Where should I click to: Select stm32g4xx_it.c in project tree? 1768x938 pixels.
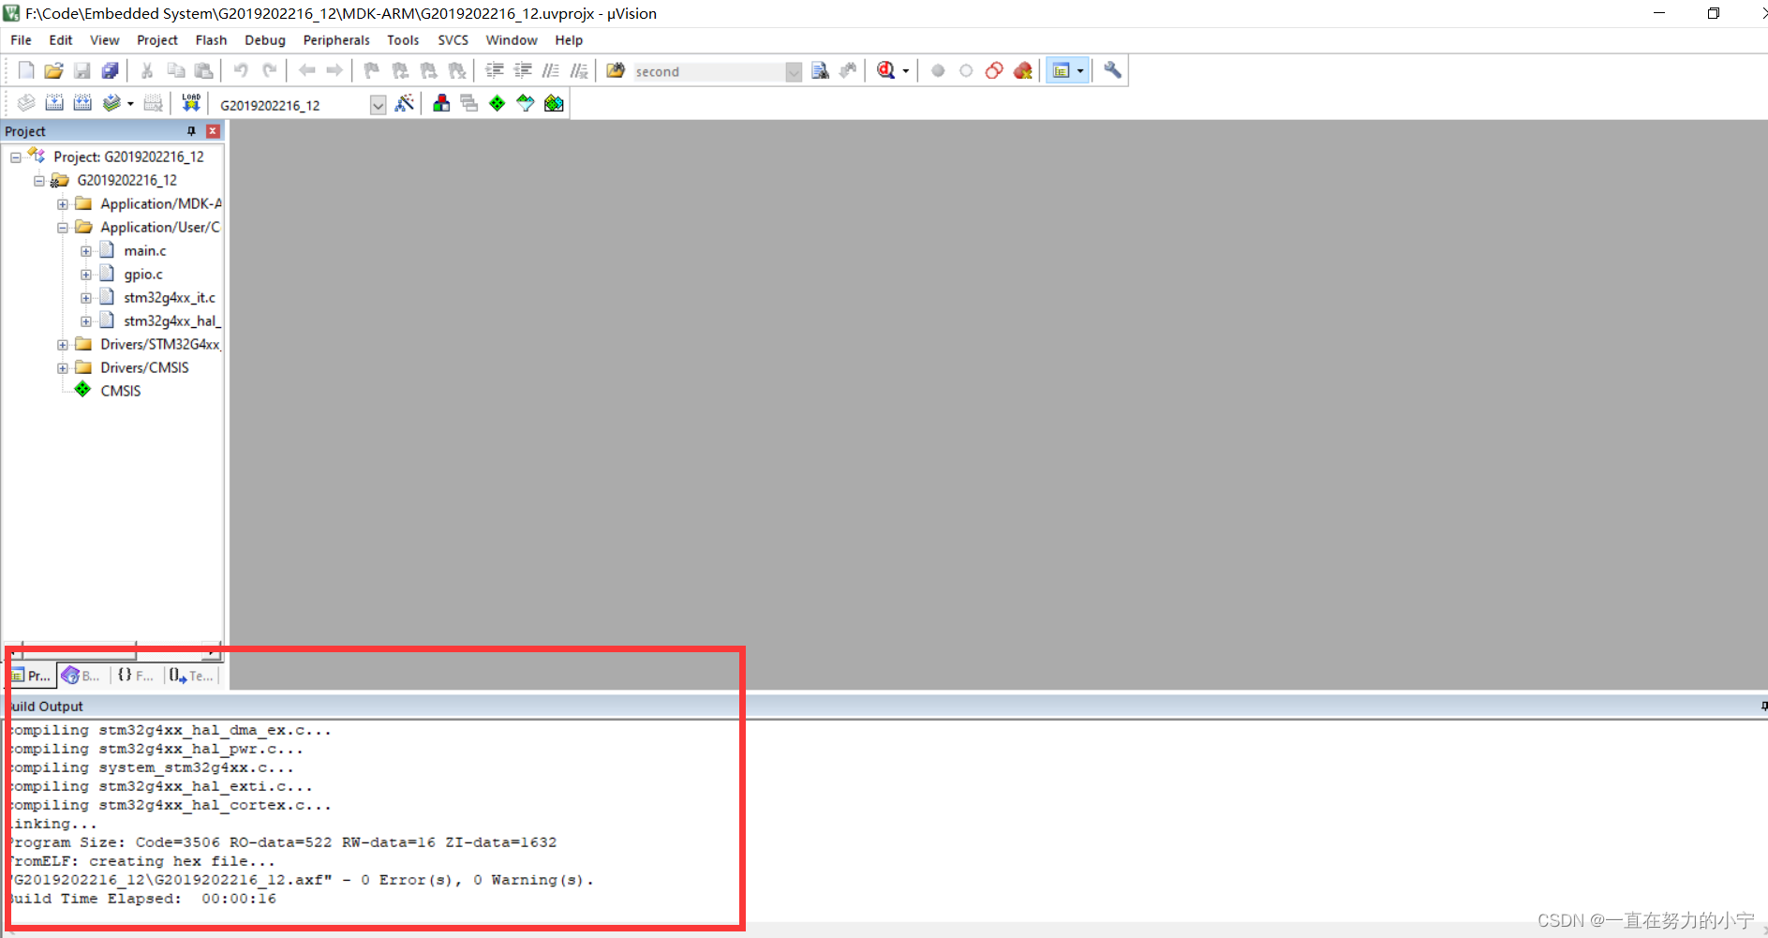(170, 298)
